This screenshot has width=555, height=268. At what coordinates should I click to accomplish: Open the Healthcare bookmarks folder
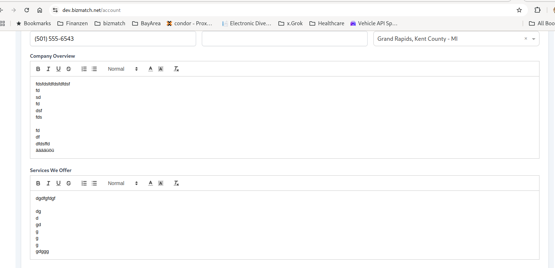pyautogui.click(x=327, y=23)
